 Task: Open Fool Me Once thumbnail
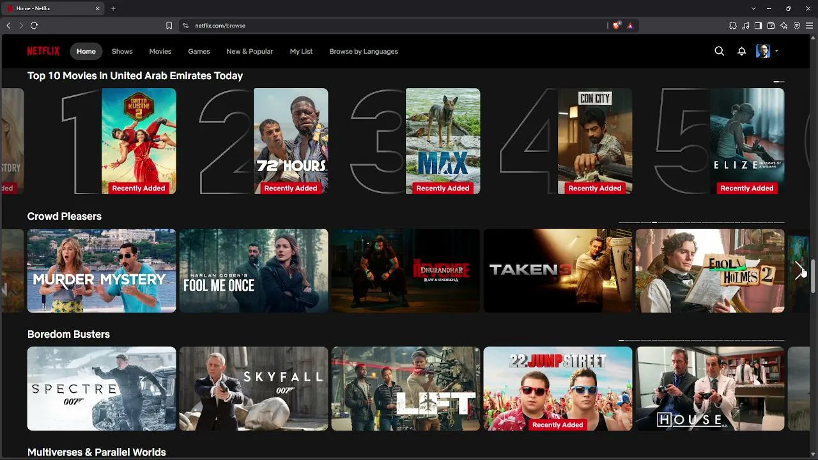(x=254, y=271)
